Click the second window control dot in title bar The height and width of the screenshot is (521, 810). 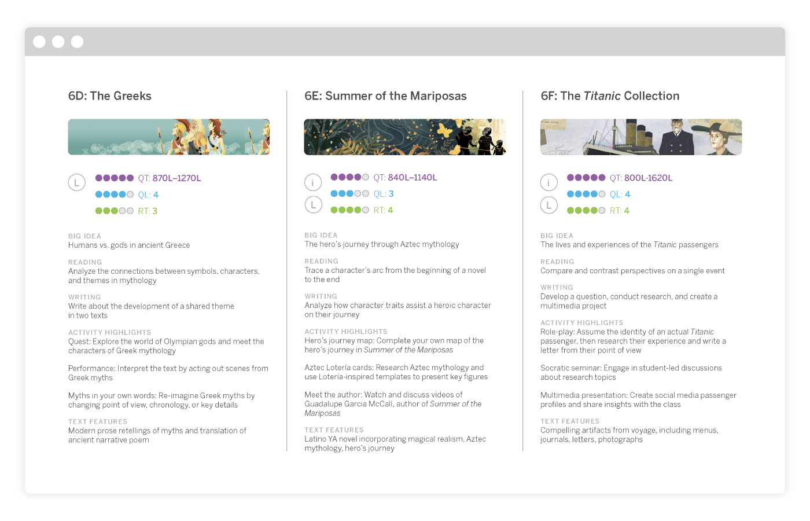coord(58,42)
